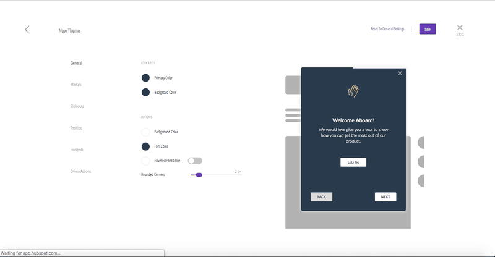Click Reset To General Settings link
The height and width of the screenshot is (257, 495).
pyautogui.click(x=387, y=28)
